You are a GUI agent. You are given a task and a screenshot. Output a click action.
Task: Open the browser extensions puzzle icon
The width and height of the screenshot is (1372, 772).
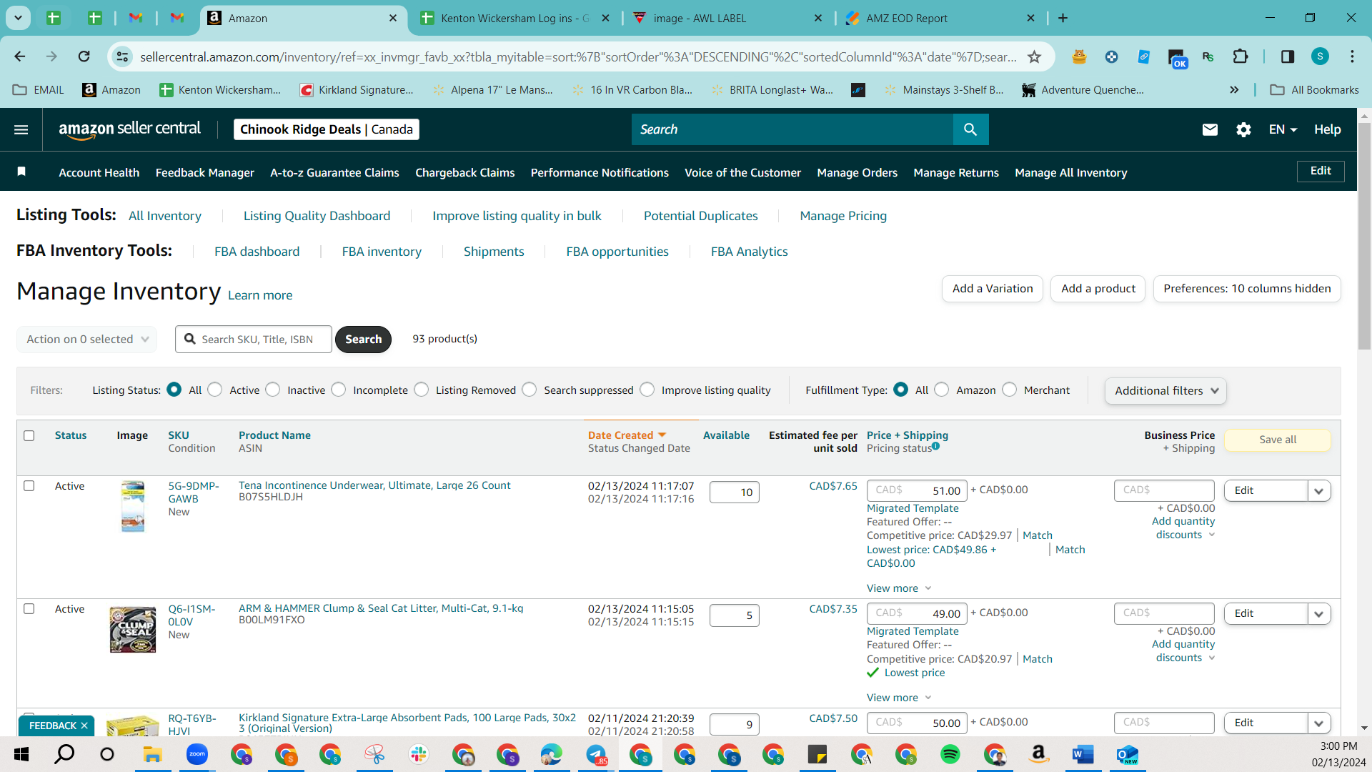[1241, 56]
